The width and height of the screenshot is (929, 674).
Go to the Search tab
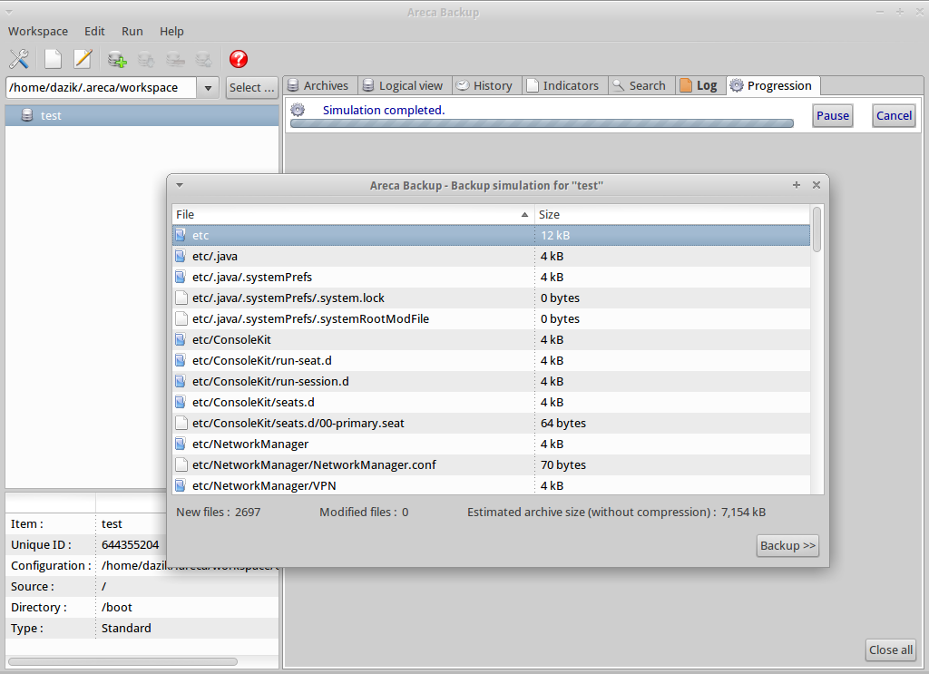point(641,85)
